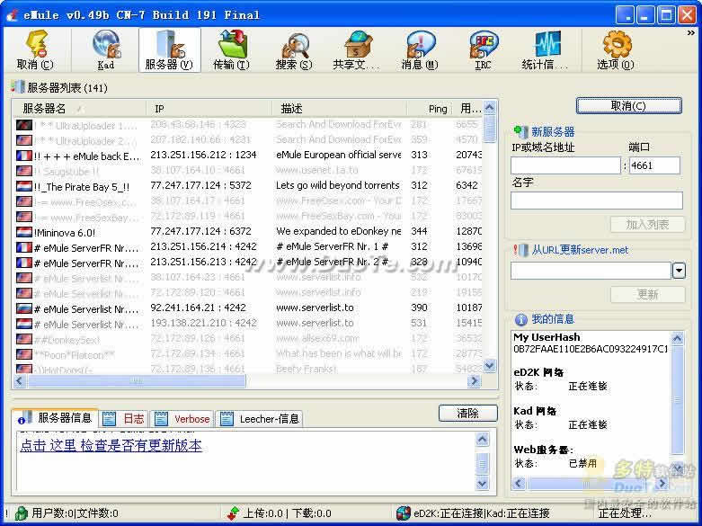Viewport: 702px width, 526px height.
Task: Sort list by 描述 column header
Action: [340, 109]
